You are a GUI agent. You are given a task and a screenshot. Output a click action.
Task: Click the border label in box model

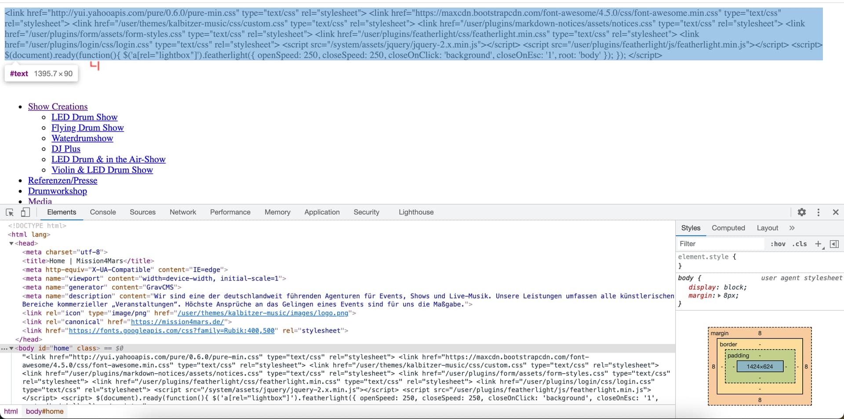pos(728,344)
